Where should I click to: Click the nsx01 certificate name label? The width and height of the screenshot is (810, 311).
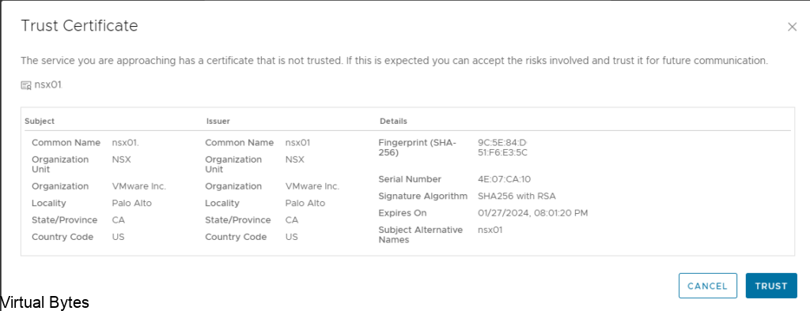[48, 85]
